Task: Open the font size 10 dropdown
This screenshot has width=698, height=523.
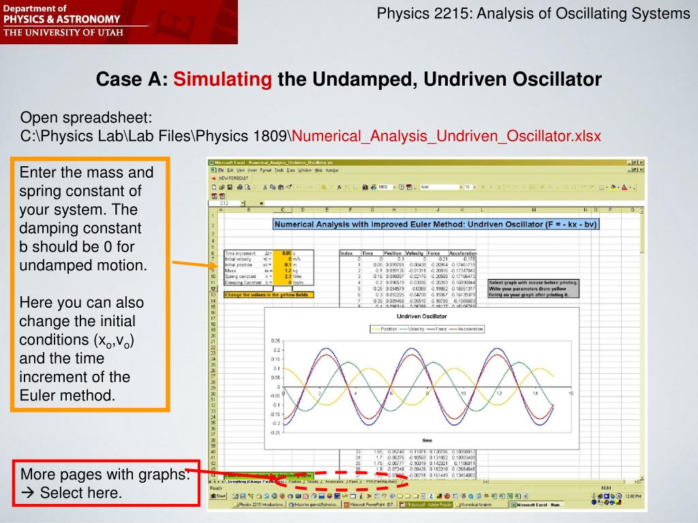Action: coord(475,187)
